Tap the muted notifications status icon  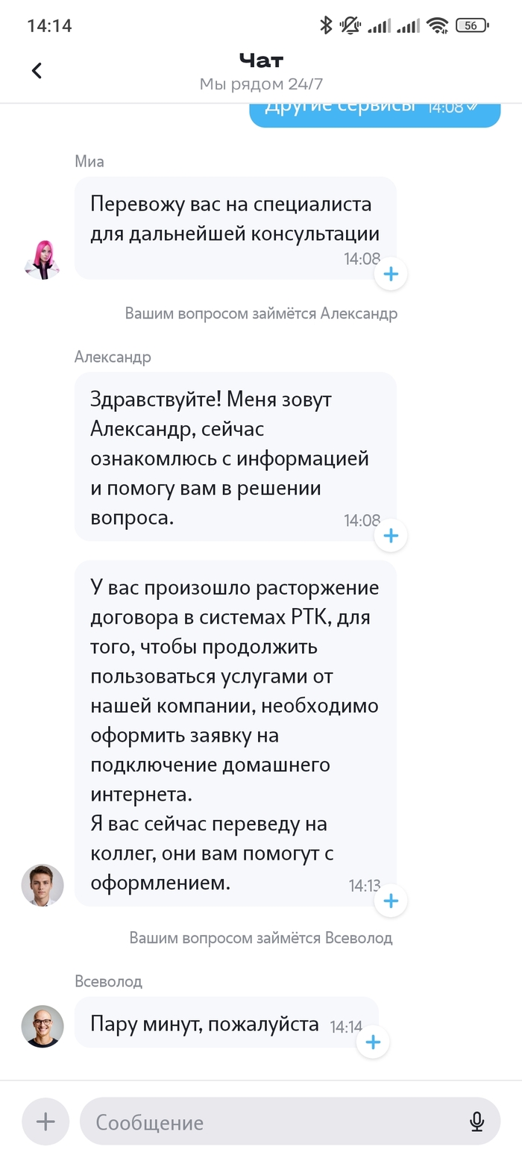coord(350,25)
